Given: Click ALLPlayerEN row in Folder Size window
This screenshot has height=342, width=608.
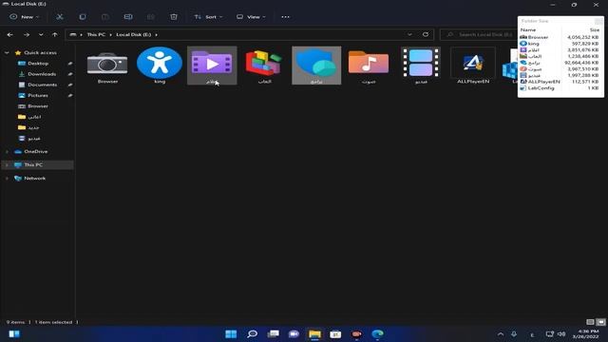Looking at the screenshot, I should point(560,82).
